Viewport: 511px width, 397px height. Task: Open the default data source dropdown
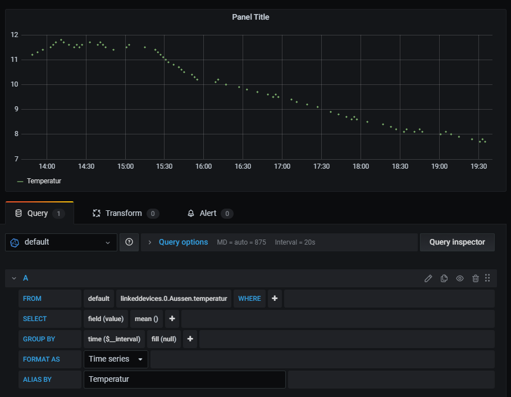coord(61,242)
